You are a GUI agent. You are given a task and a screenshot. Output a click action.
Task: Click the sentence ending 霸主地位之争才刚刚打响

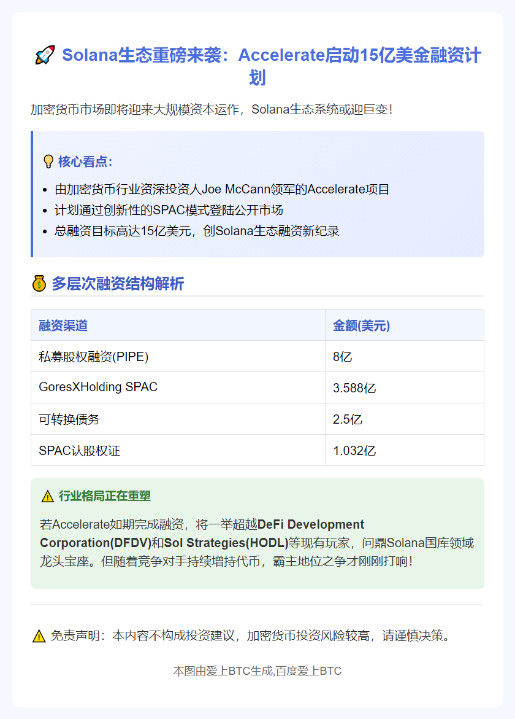coord(257,561)
